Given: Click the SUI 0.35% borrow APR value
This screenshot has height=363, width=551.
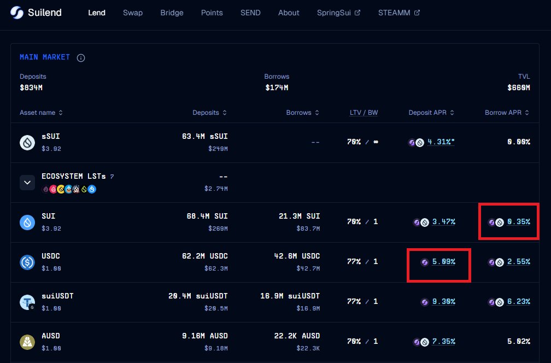Looking at the screenshot, I should [x=519, y=222].
